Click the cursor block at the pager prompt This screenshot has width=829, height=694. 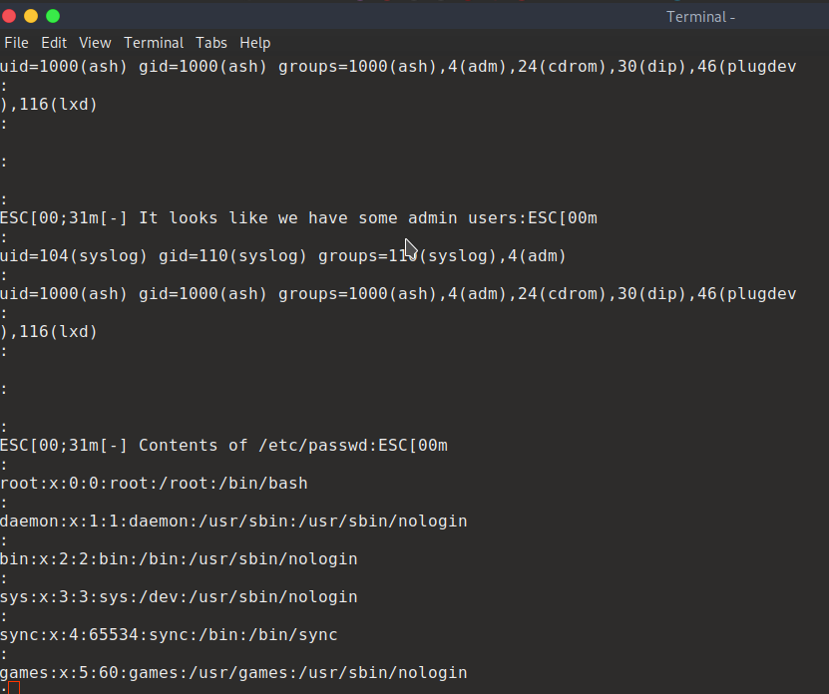[x=14, y=688]
